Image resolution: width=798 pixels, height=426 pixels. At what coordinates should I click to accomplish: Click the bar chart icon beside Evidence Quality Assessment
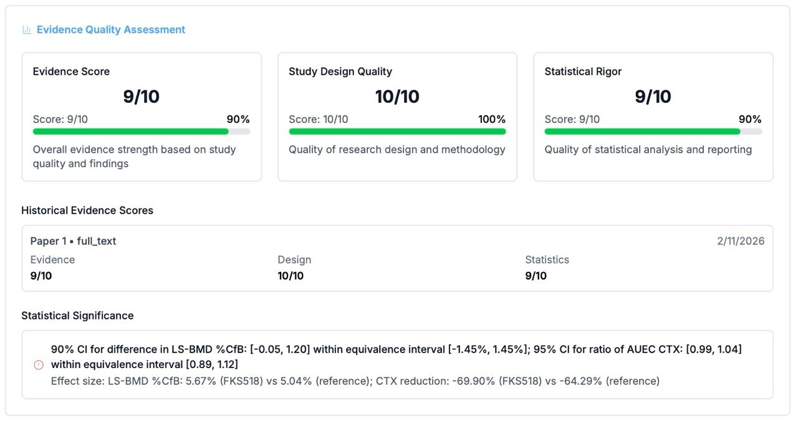26,29
